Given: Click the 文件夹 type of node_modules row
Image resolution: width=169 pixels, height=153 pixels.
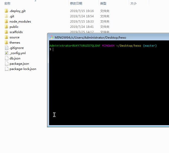Looking at the screenshot, I should click(105, 22).
